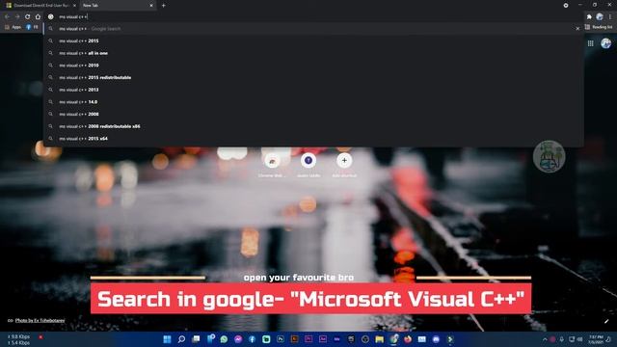Open a new tab with plus button
Screen dimensions: 617x347
[163, 6]
